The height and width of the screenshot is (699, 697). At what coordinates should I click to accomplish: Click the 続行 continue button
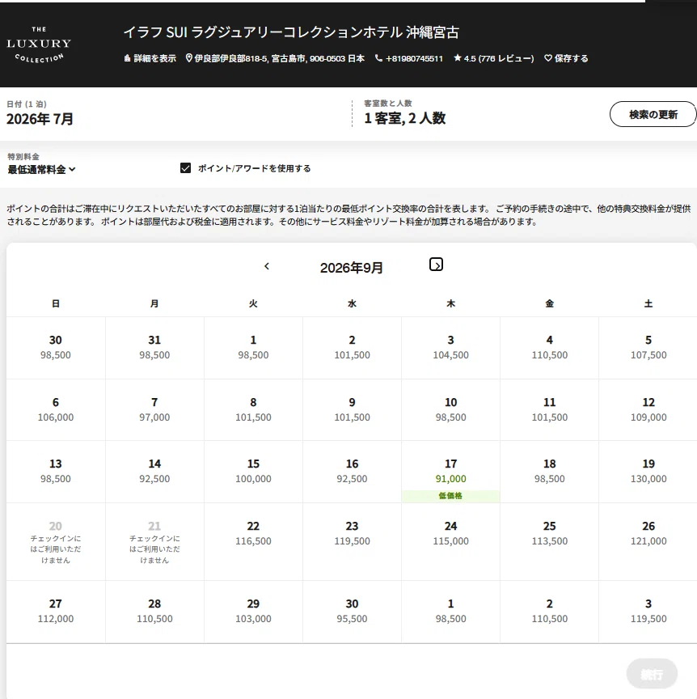652,674
